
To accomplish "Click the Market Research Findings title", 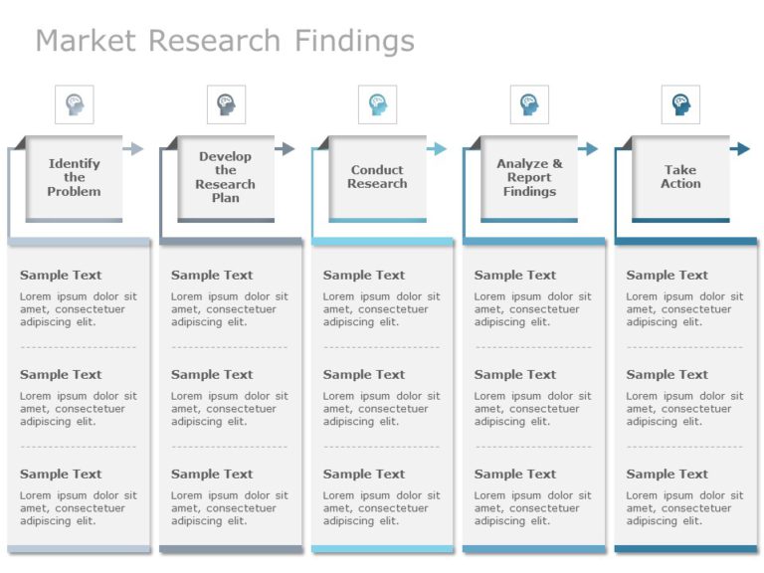I will pos(225,41).
